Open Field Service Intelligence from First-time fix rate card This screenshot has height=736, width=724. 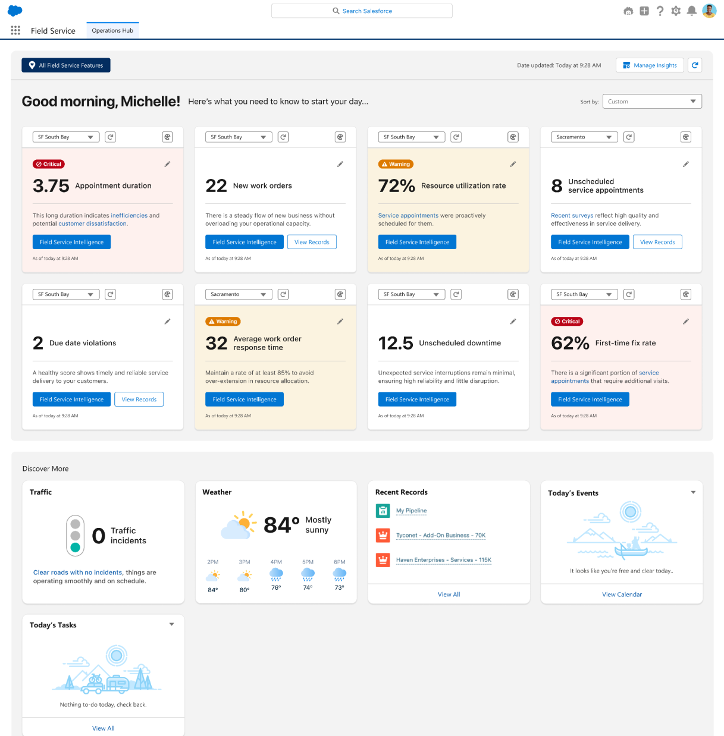click(x=590, y=399)
